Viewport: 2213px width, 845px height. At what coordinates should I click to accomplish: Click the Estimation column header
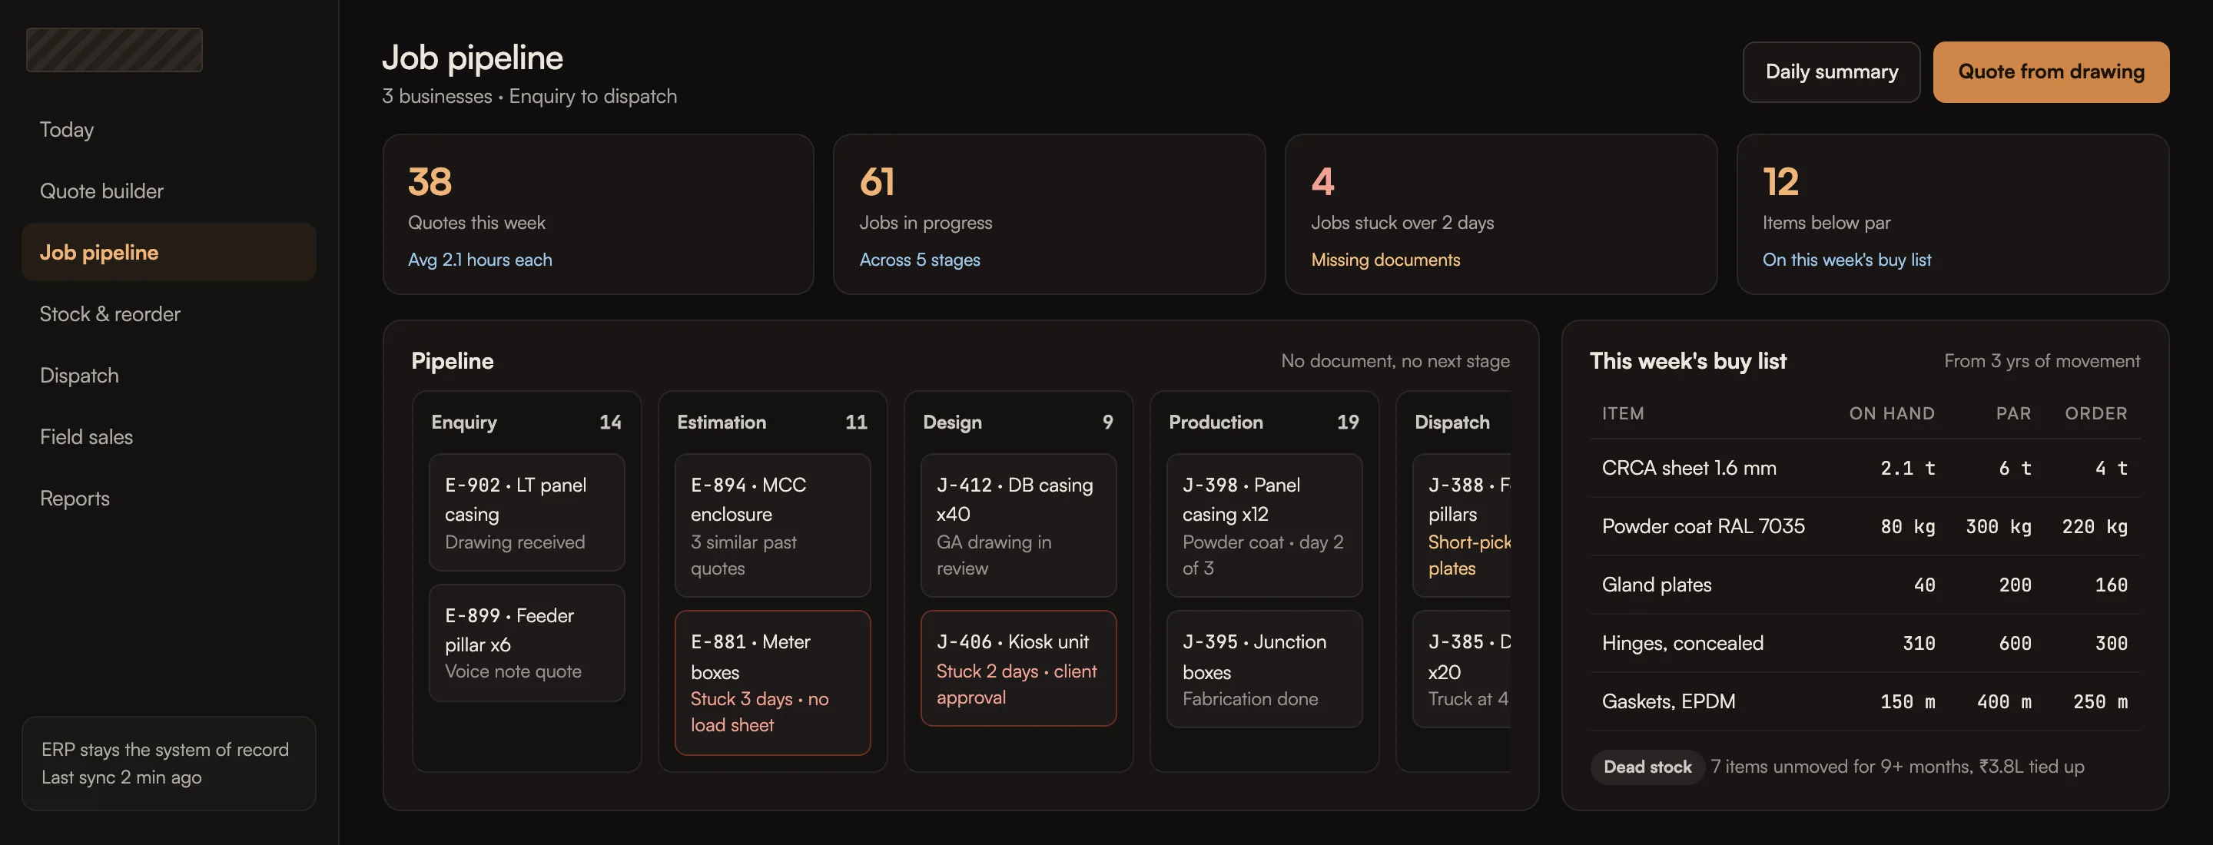772,422
